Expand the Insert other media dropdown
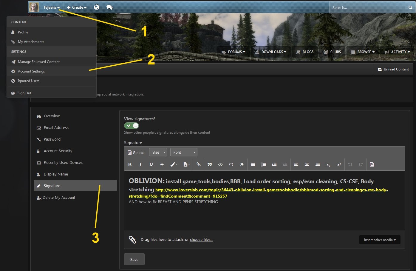416x271 pixels. tap(380, 240)
